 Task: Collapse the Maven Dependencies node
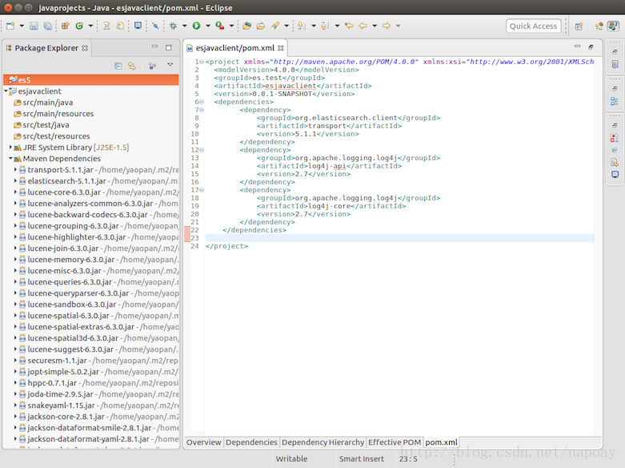tap(10, 159)
